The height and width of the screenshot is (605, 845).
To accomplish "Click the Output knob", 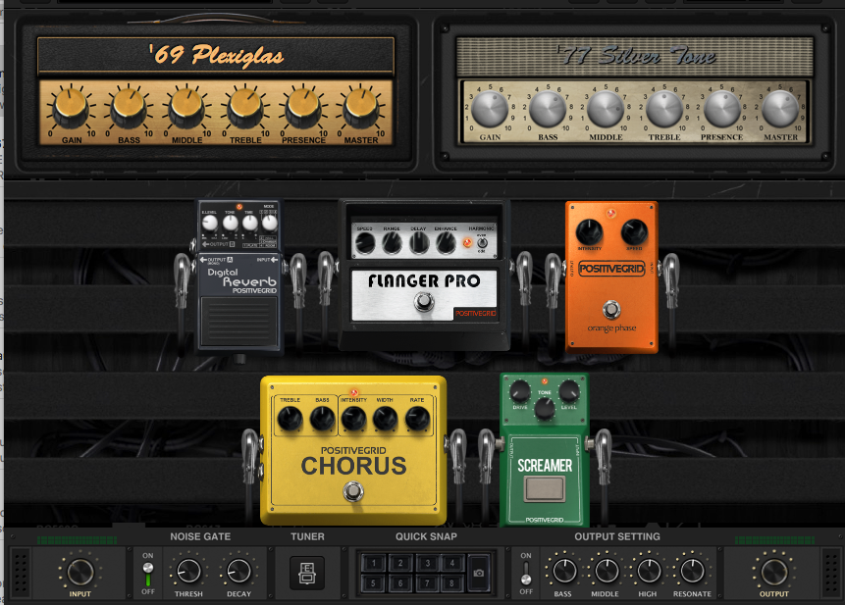I will (x=774, y=572).
